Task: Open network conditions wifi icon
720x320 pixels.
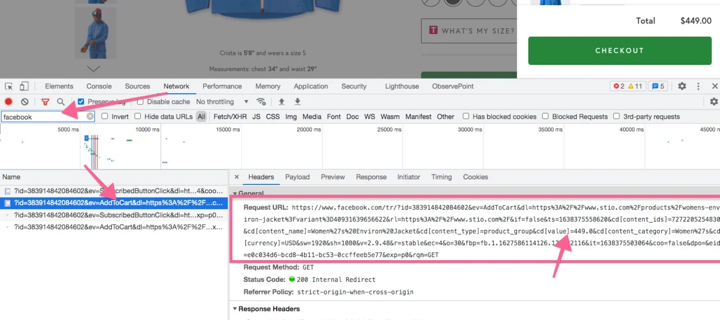Action: tap(261, 102)
